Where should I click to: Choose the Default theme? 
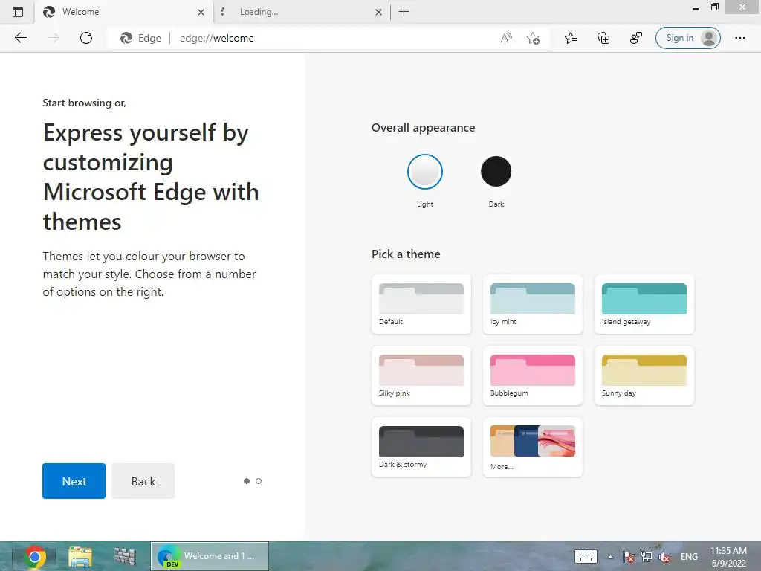point(421,304)
